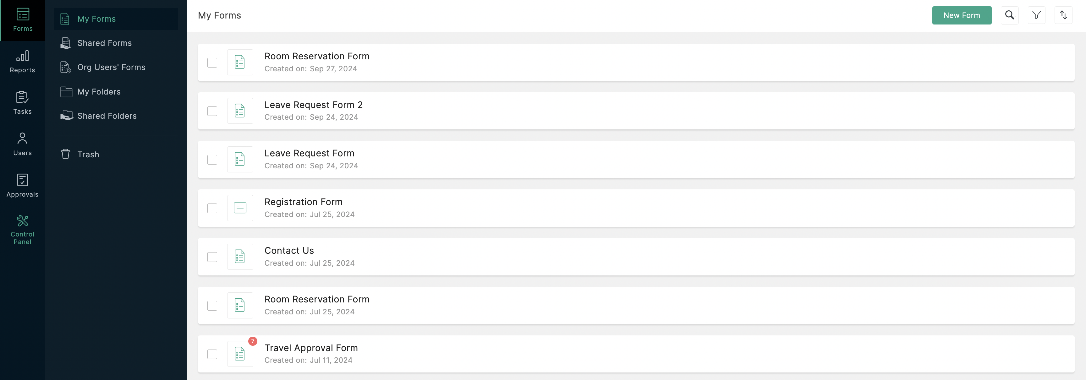
Task: Open the Users section
Action: [x=23, y=143]
